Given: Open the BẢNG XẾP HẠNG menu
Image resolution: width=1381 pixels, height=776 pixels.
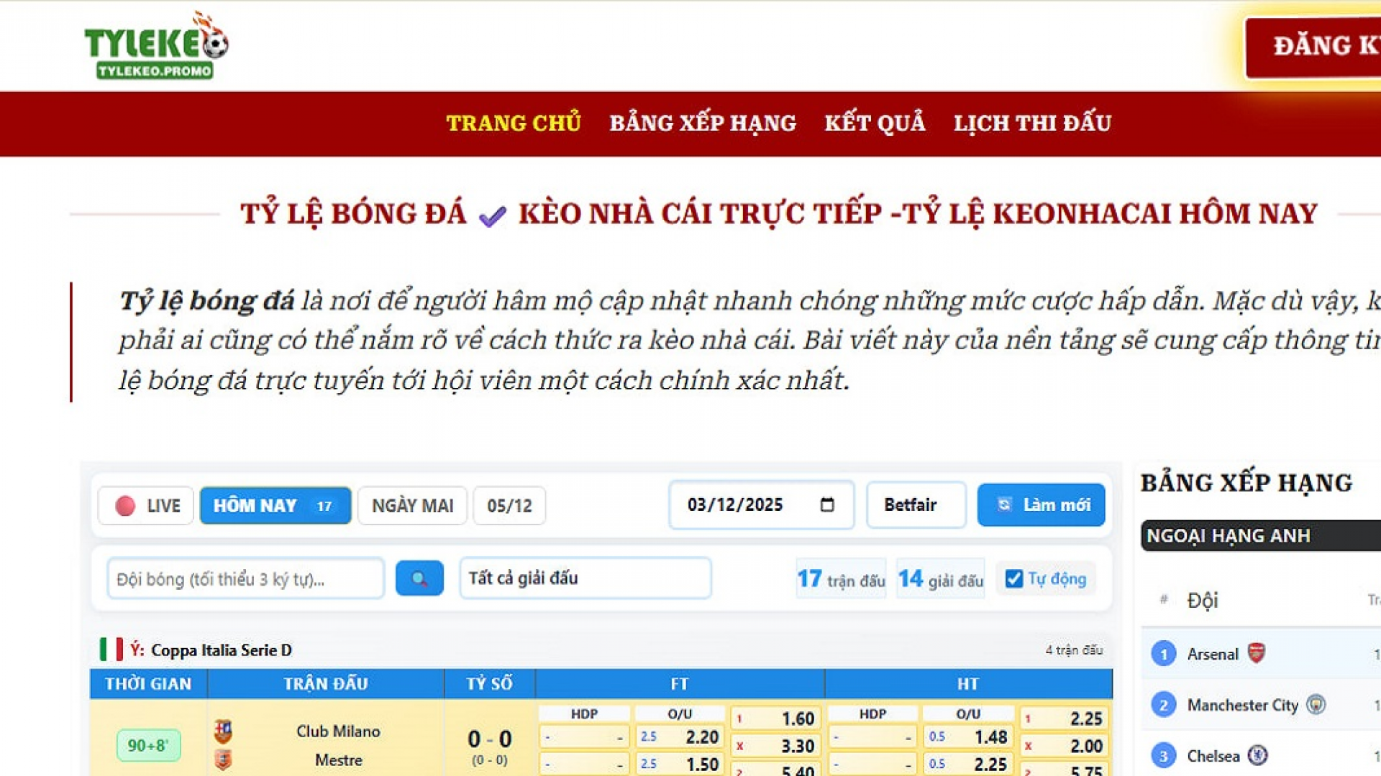Looking at the screenshot, I should tap(703, 124).
